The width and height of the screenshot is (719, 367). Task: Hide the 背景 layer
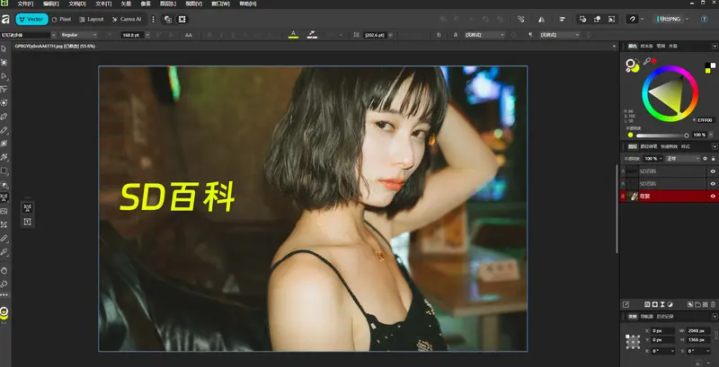click(x=713, y=196)
